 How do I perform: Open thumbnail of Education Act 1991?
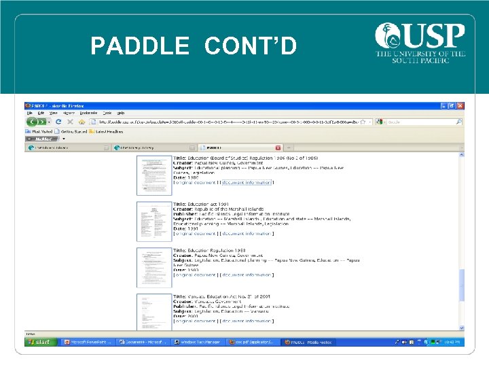coord(154,222)
